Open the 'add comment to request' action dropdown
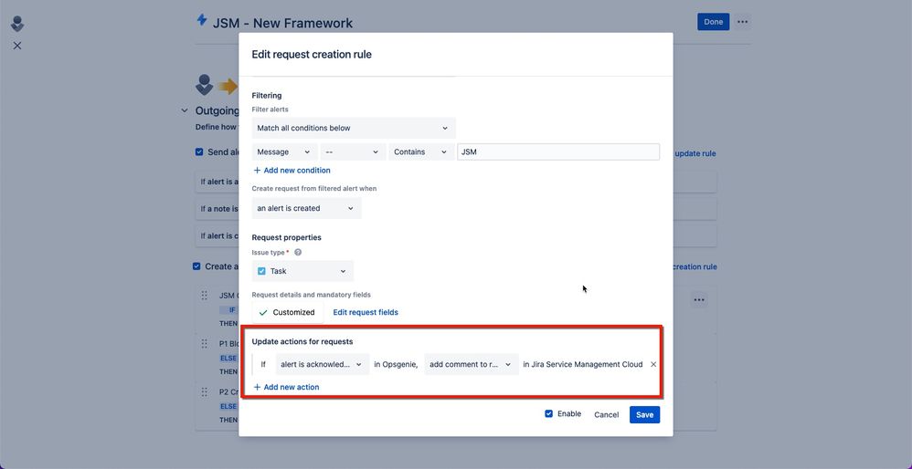 coord(472,364)
